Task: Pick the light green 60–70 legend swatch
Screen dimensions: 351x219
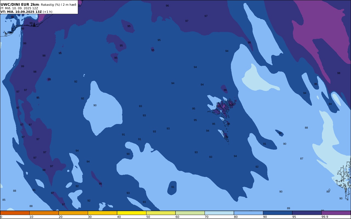Action: [190, 213]
